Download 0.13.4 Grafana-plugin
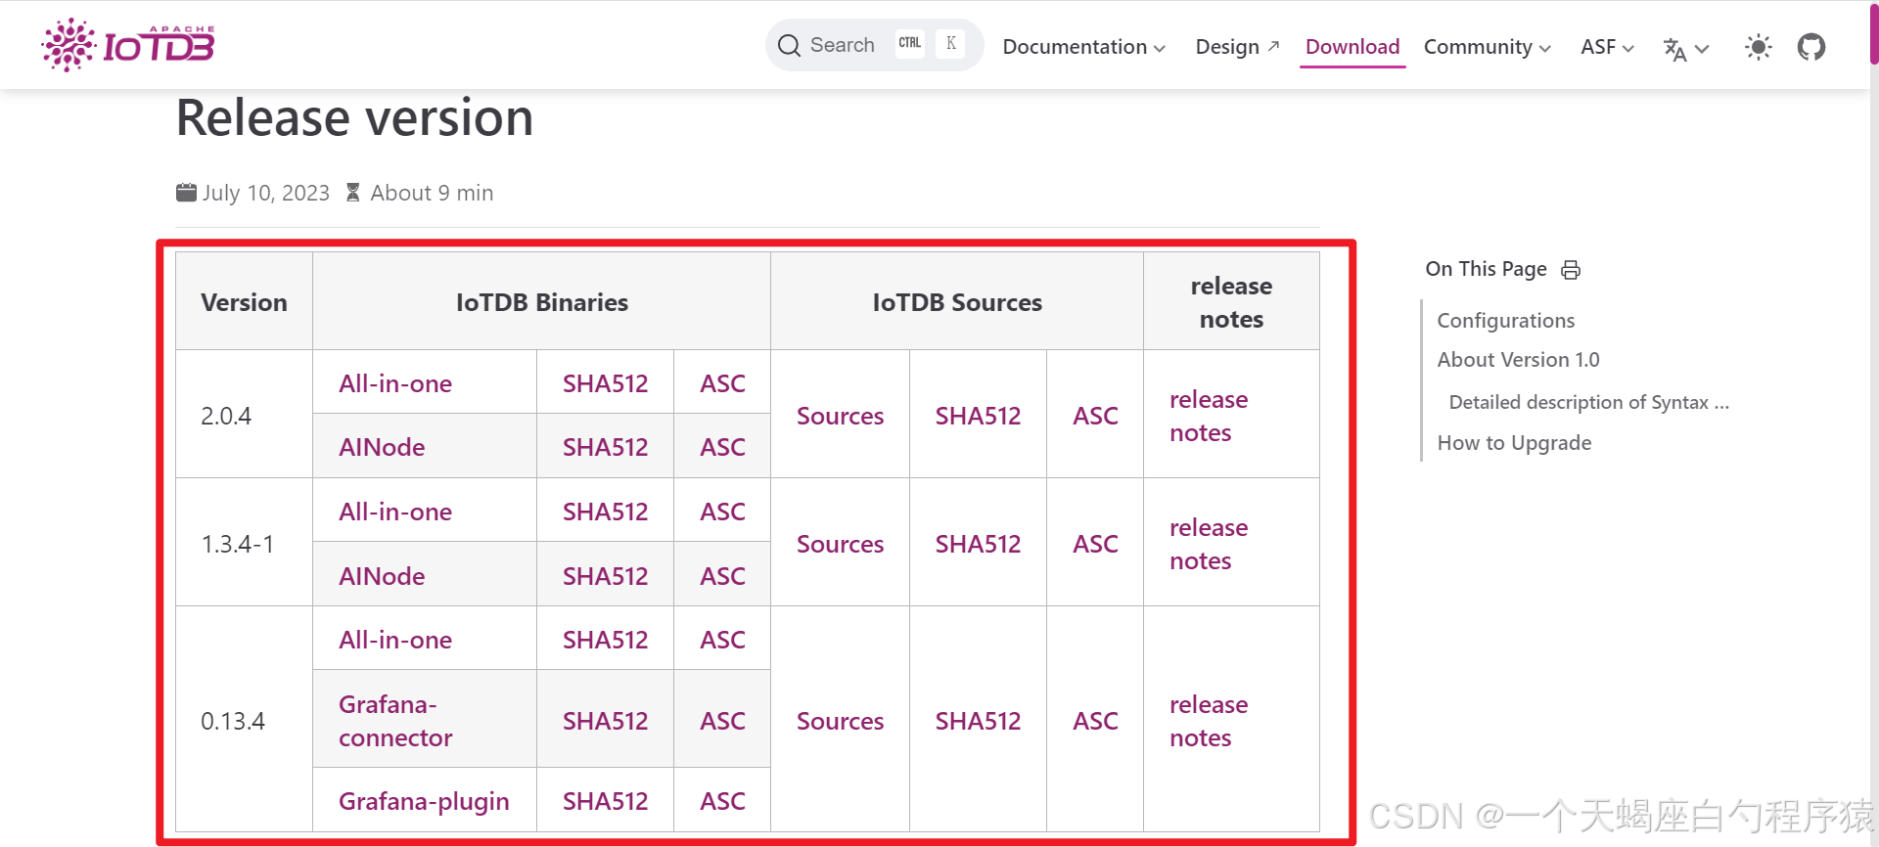The width and height of the screenshot is (1879, 847). pyautogui.click(x=424, y=801)
